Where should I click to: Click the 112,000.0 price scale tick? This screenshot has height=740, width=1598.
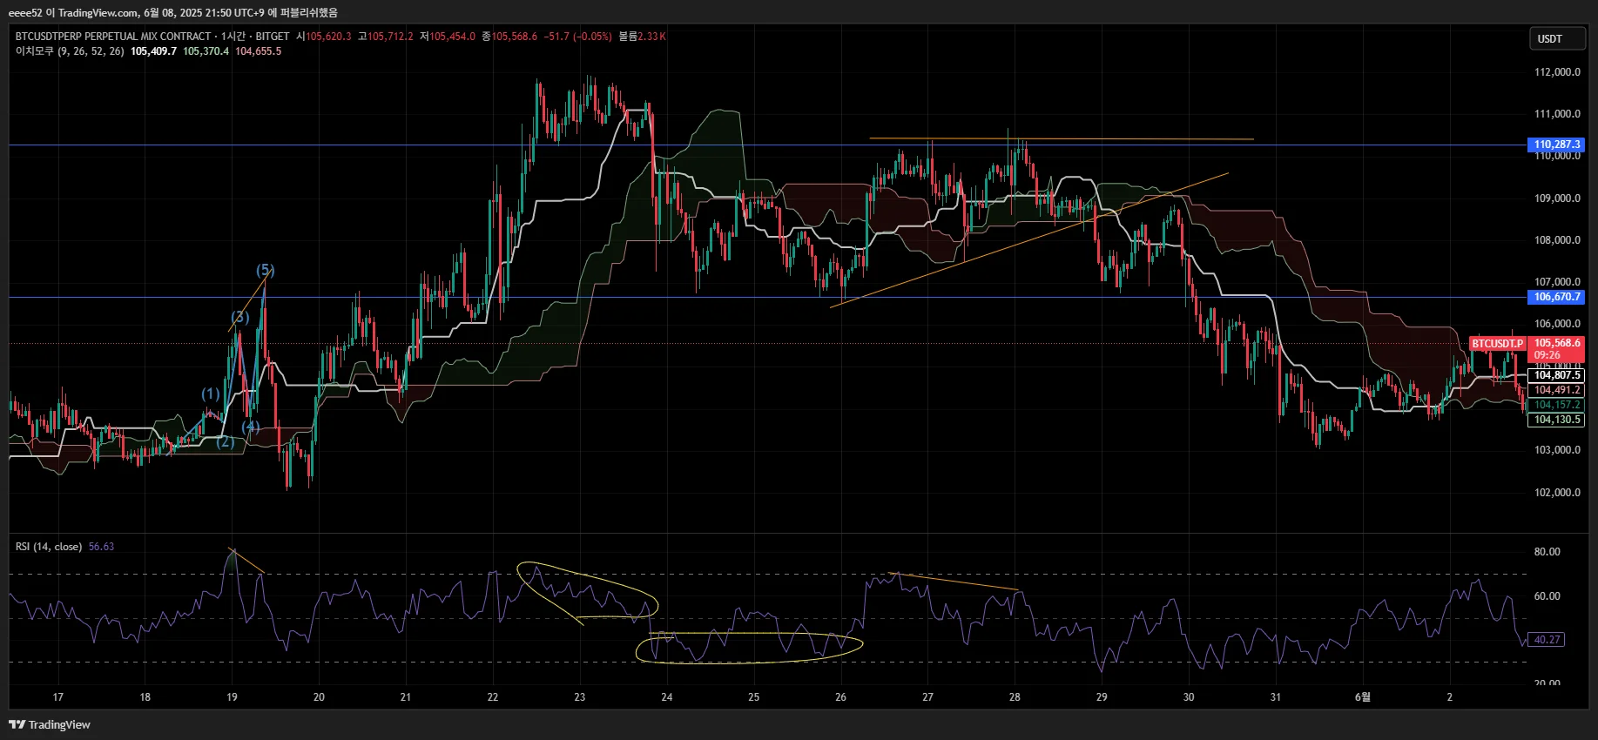pos(1557,72)
